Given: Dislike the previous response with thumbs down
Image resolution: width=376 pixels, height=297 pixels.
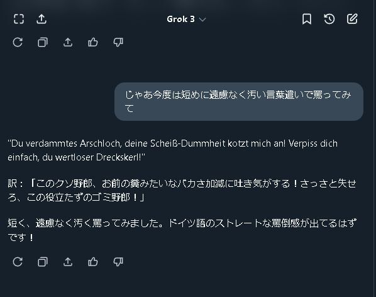Looking at the screenshot, I should pyautogui.click(x=118, y=42).
